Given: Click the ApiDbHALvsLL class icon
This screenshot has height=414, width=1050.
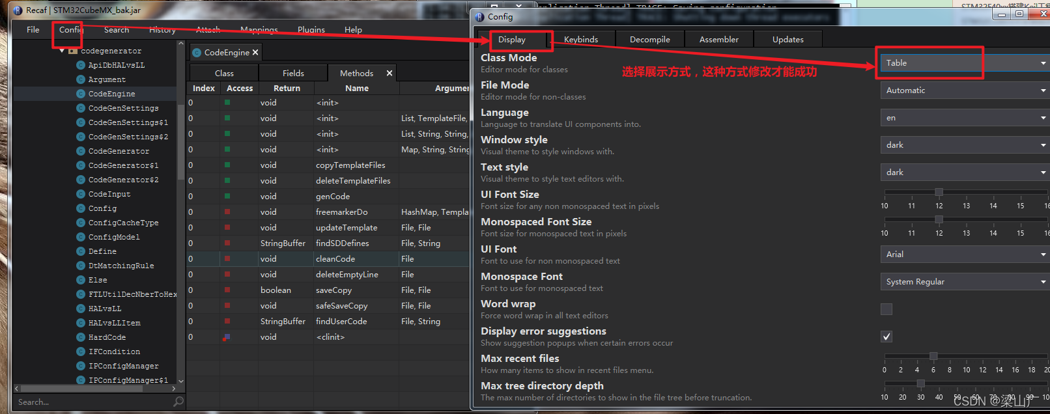Looking at the screenshot, I should point(81,65).
